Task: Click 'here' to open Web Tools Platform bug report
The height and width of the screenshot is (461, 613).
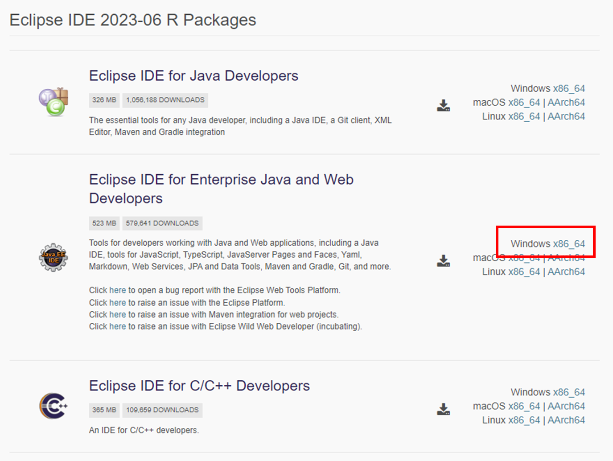Action: click(x=118, y=290)
